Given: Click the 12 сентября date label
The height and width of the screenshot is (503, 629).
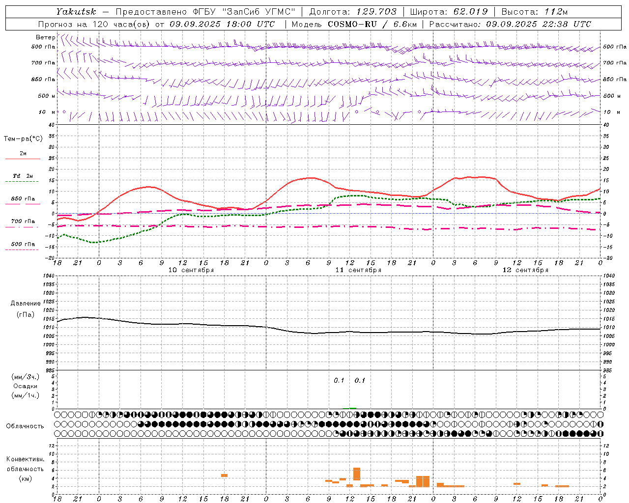Looking at the screenshot, I should click(x=525, y=270).
